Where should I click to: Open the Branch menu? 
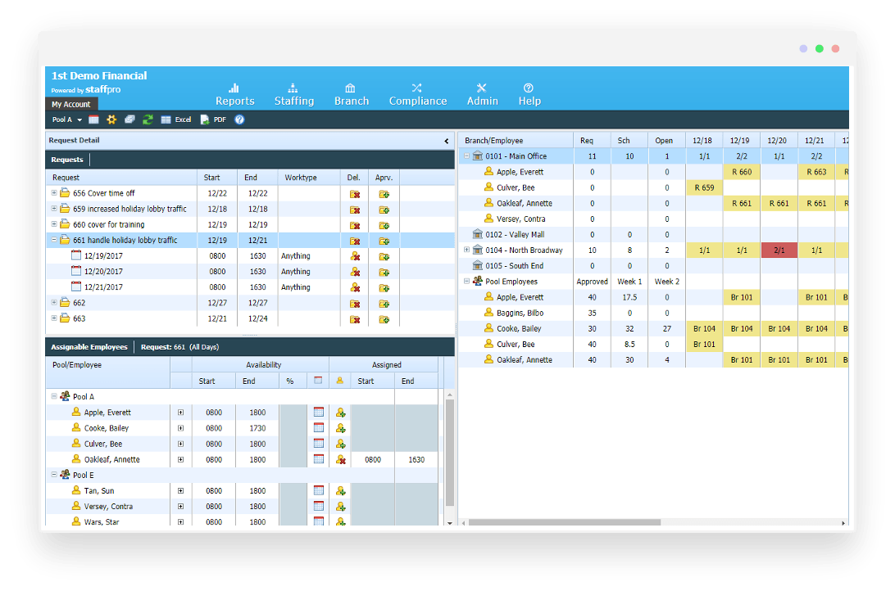click(x=351, y=95)
